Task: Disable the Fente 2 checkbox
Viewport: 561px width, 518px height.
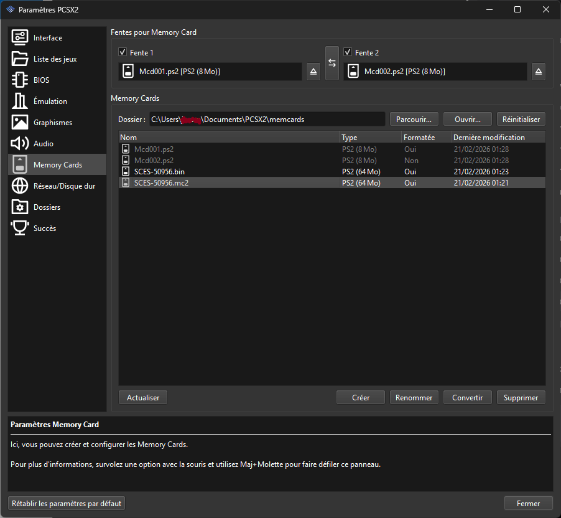Action: coord(348,53)
